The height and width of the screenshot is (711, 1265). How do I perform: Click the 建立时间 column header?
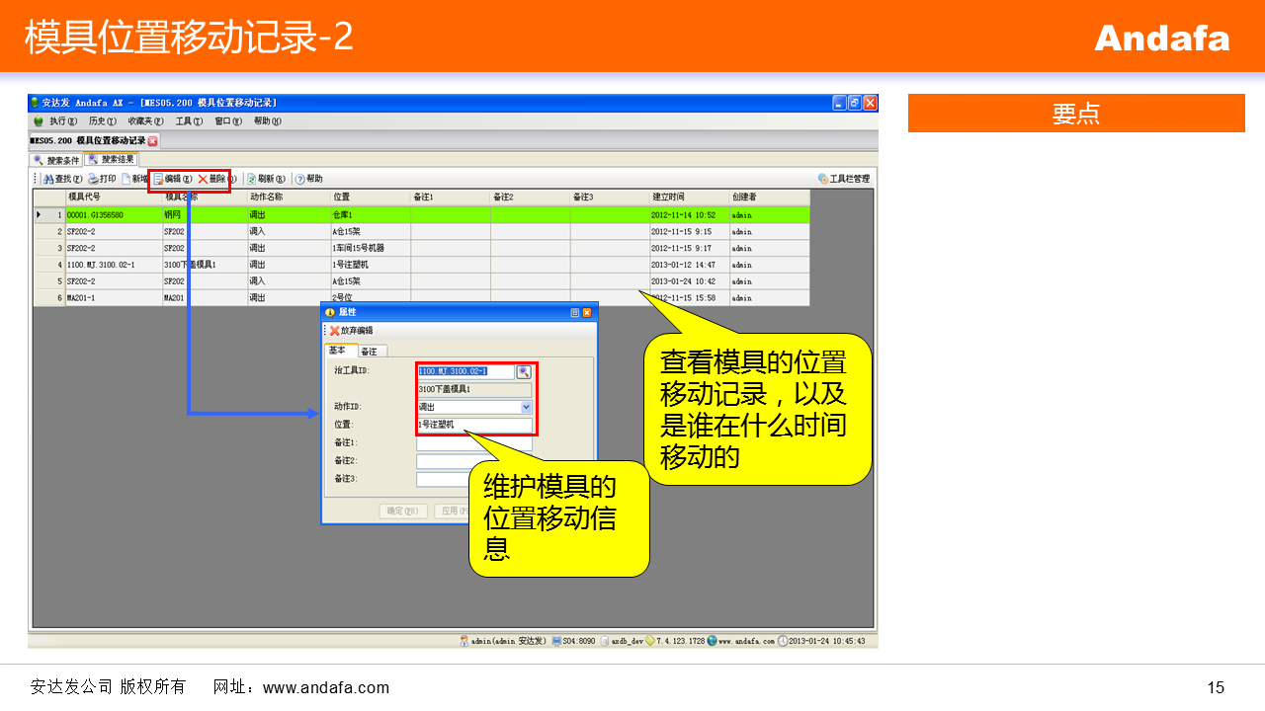(x=688, y=197)
